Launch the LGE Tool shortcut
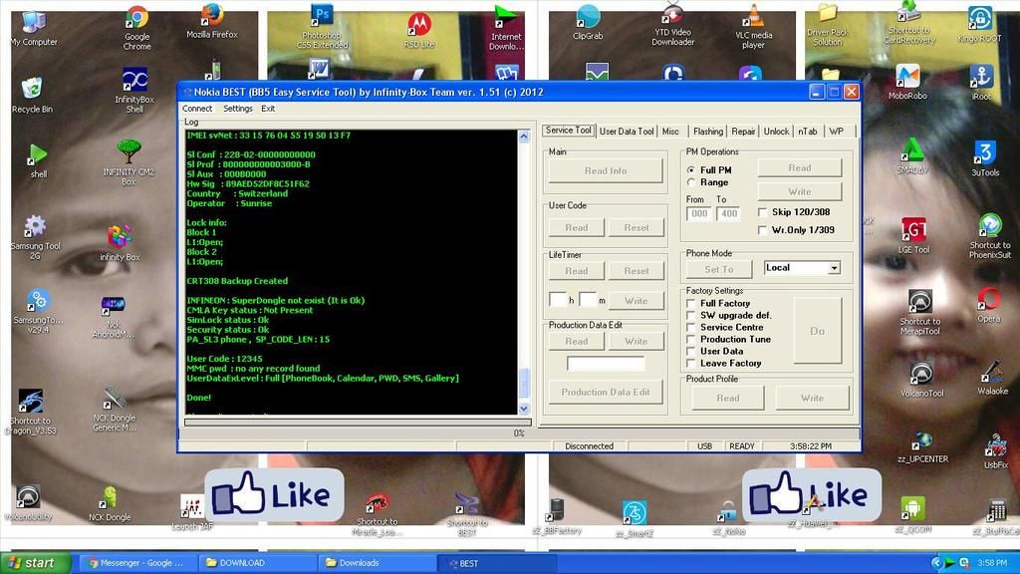This screenshot has width=1020, height=574. click(x=913, y=230)
